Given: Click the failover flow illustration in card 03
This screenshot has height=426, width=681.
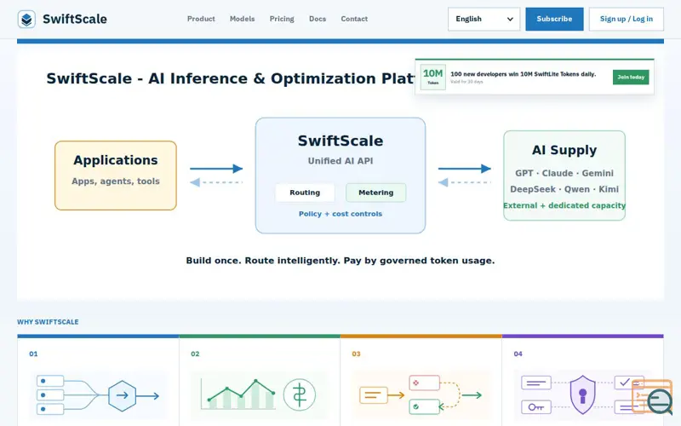Looking at the screenshot, I should click(x=421, y=394).
